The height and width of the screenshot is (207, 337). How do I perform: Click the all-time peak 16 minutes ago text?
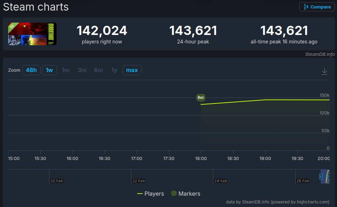[284, 42]
